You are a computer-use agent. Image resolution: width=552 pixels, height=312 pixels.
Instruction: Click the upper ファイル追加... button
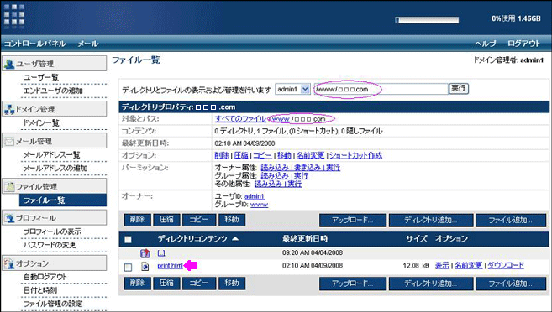511,221
